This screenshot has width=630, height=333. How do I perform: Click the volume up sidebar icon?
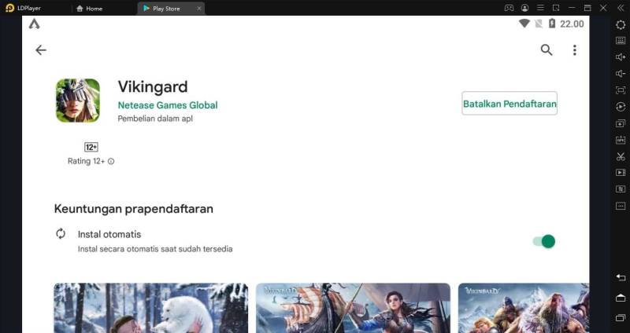[x=621, y=57]
